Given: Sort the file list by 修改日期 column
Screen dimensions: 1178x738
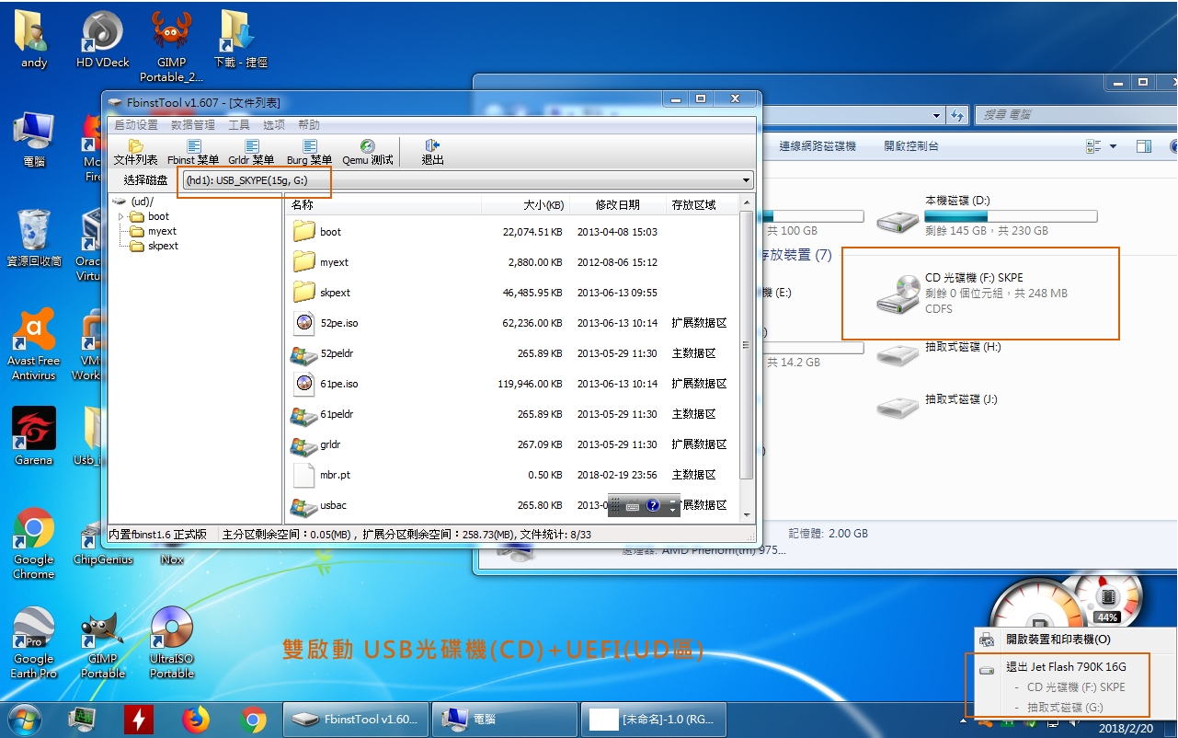Looking at the screenshot, I should (x=617, y=205).
